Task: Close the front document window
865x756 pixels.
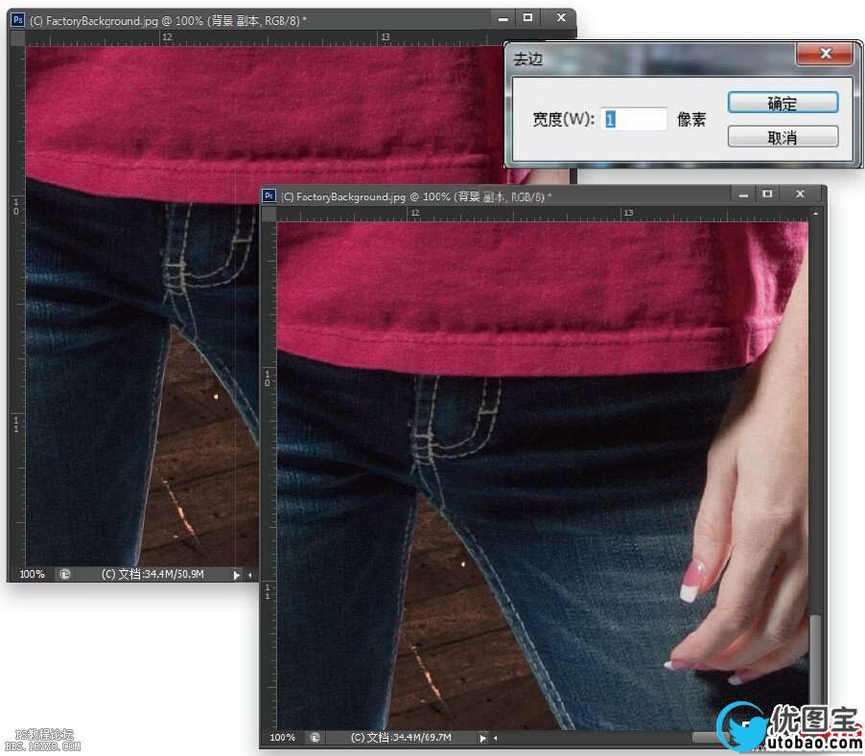Action: pyautogui.click(x=800, y=194)
